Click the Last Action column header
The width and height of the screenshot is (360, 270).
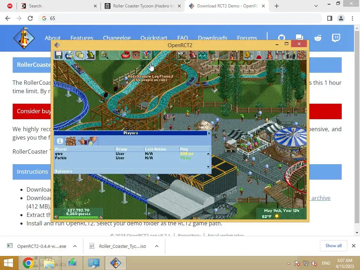coord(162,149)
